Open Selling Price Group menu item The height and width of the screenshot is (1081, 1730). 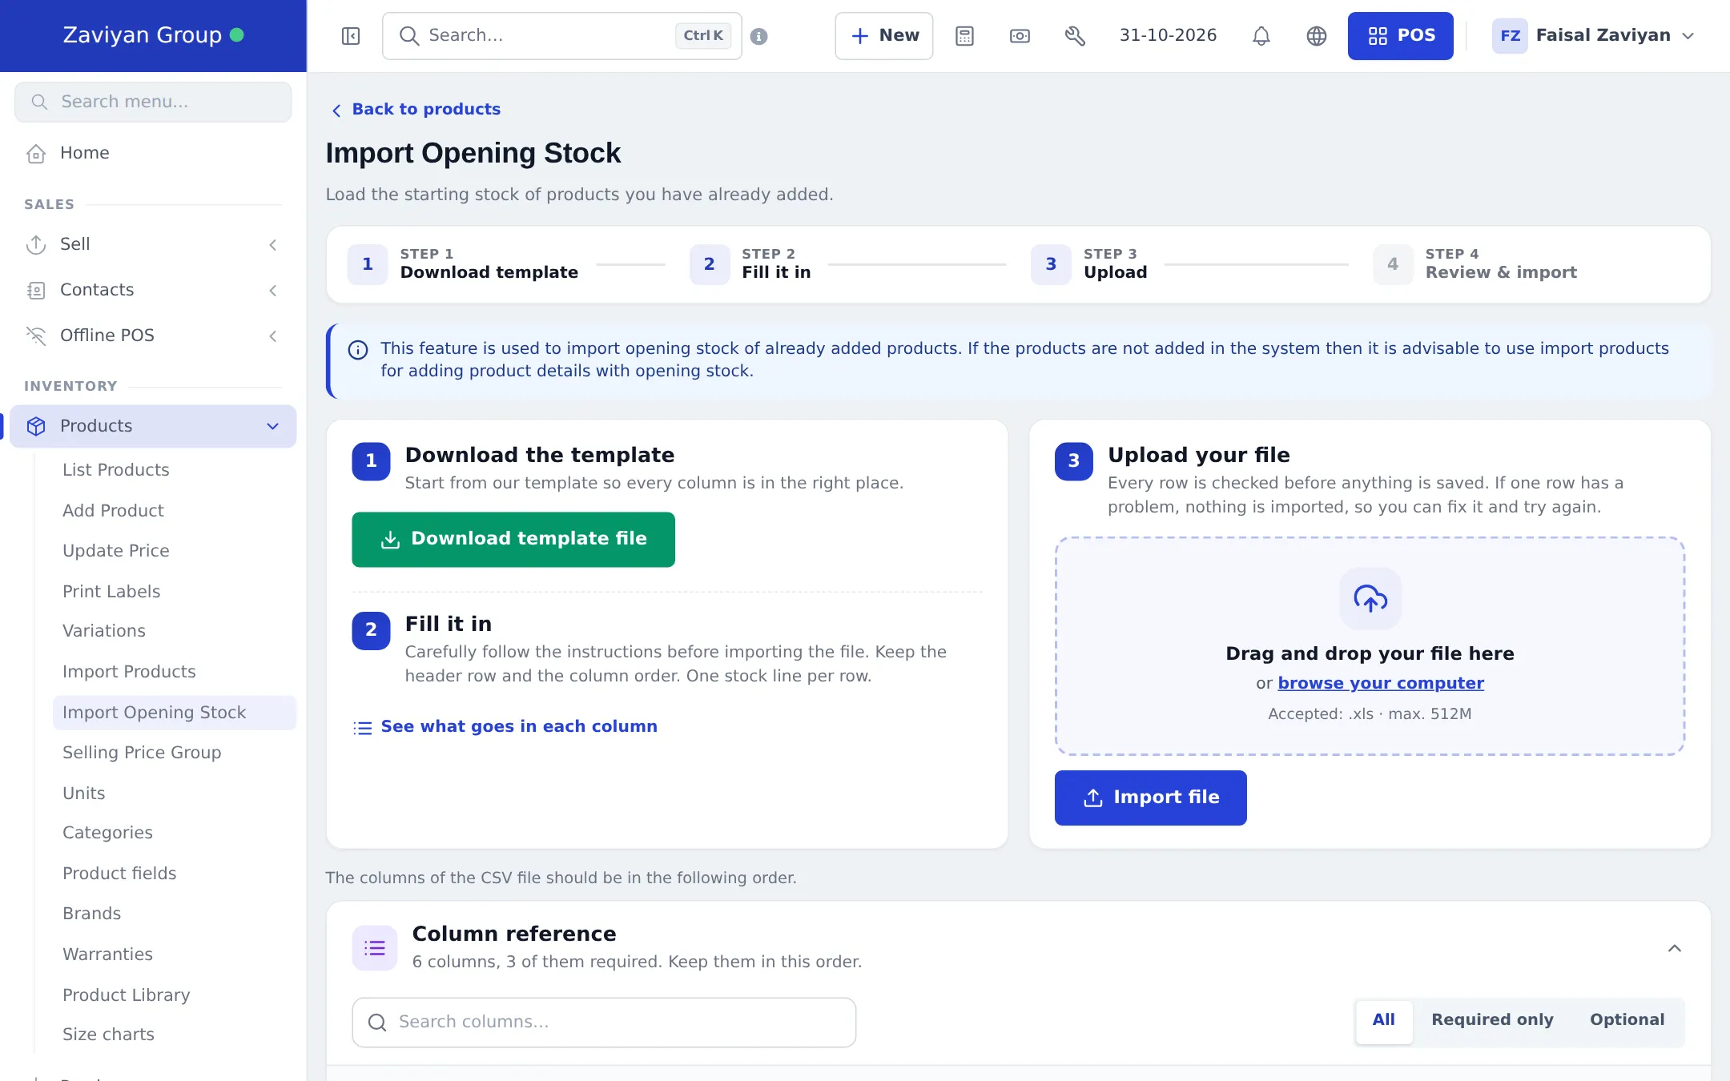click(x=142, y=753)
